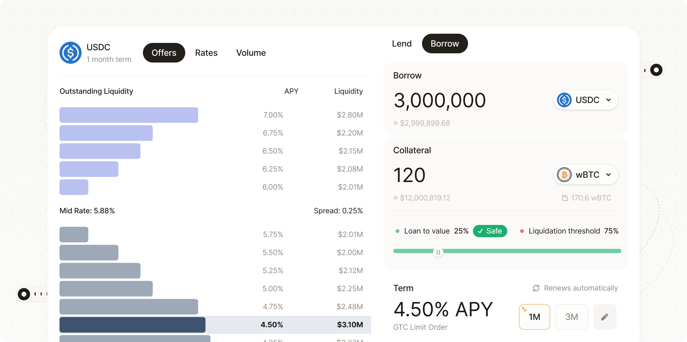Viewport: 687px width, 342px height.
Task: Click the pencil edit term icon
Action: point(604,317)
